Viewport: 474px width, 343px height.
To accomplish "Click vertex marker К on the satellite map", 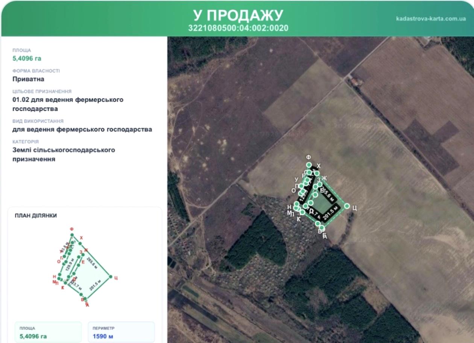I will click(x=302, y=212).
